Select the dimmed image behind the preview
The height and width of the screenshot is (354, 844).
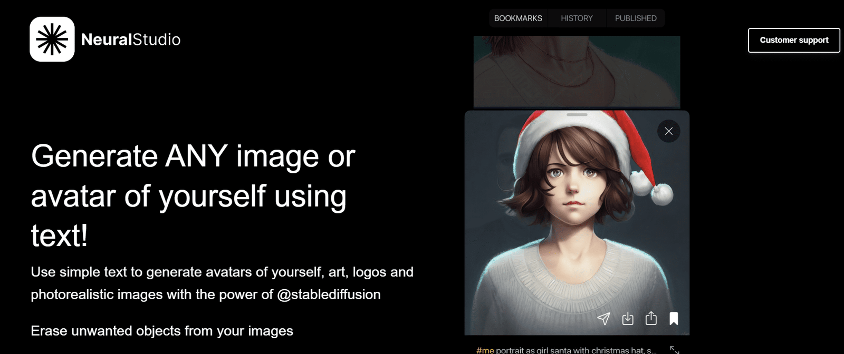[577, 71]
